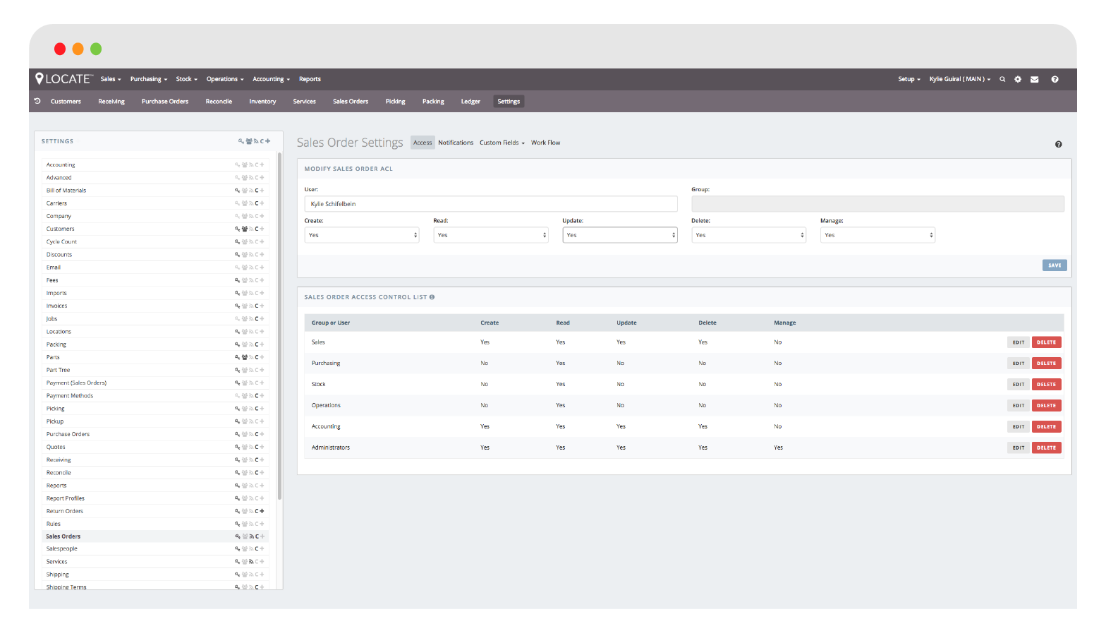Click Edit on the Accounting ACL row
Screen dimensions: 1106x631
click(1019, 427)
